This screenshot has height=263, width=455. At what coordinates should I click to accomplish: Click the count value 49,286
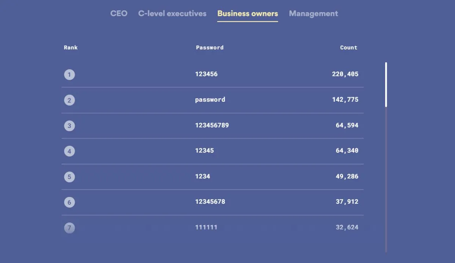click(347, 176)
